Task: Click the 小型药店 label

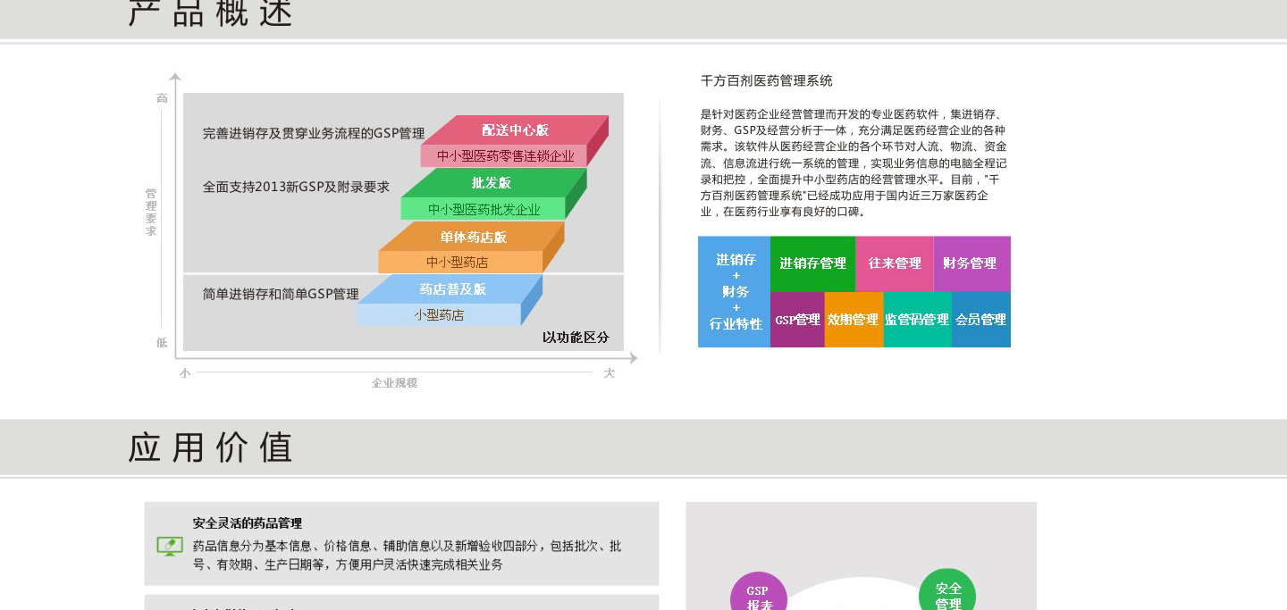Action: (439, 315)
